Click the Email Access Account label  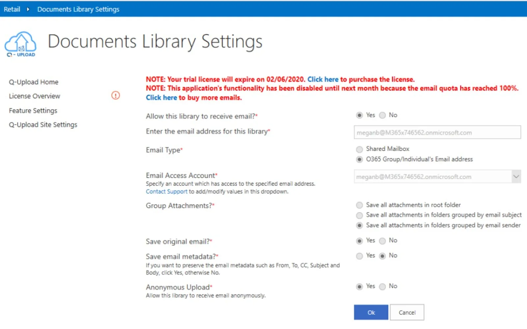click(181, 175)
